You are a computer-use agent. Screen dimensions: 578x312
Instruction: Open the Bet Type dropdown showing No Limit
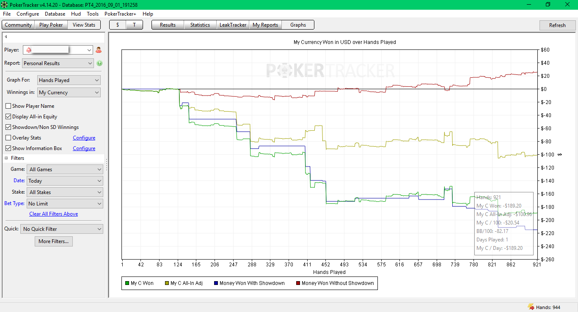tap(65, 204)
